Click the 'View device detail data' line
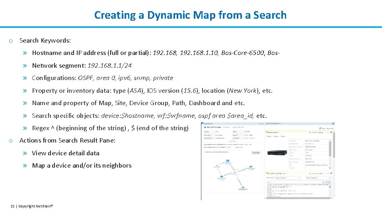 66,153
